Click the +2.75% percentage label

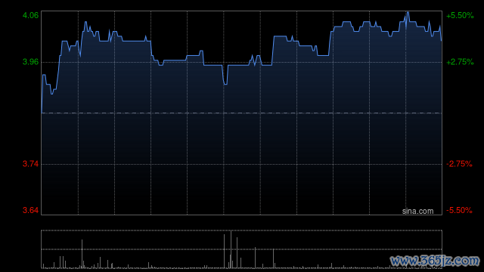460,62
